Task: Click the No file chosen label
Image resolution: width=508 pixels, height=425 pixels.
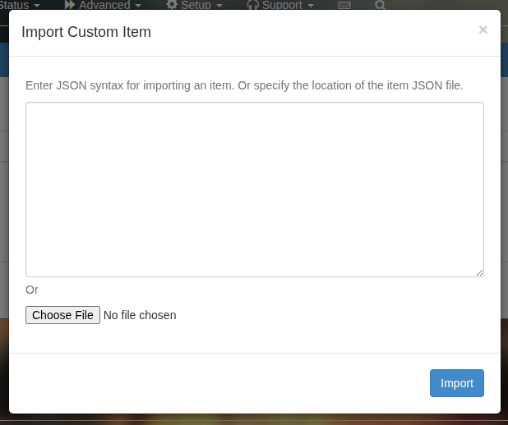Action: pos(140,315)
